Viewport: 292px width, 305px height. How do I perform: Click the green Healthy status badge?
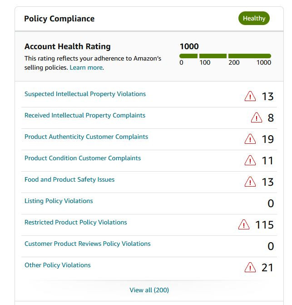[254, 19]
